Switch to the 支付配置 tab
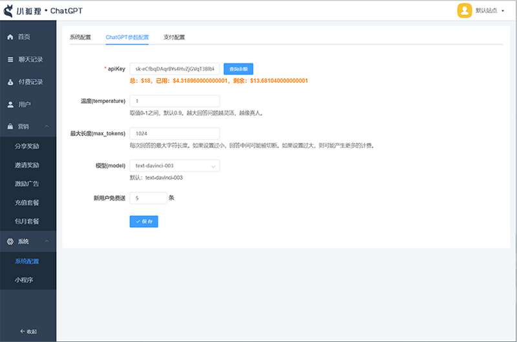 174,37
